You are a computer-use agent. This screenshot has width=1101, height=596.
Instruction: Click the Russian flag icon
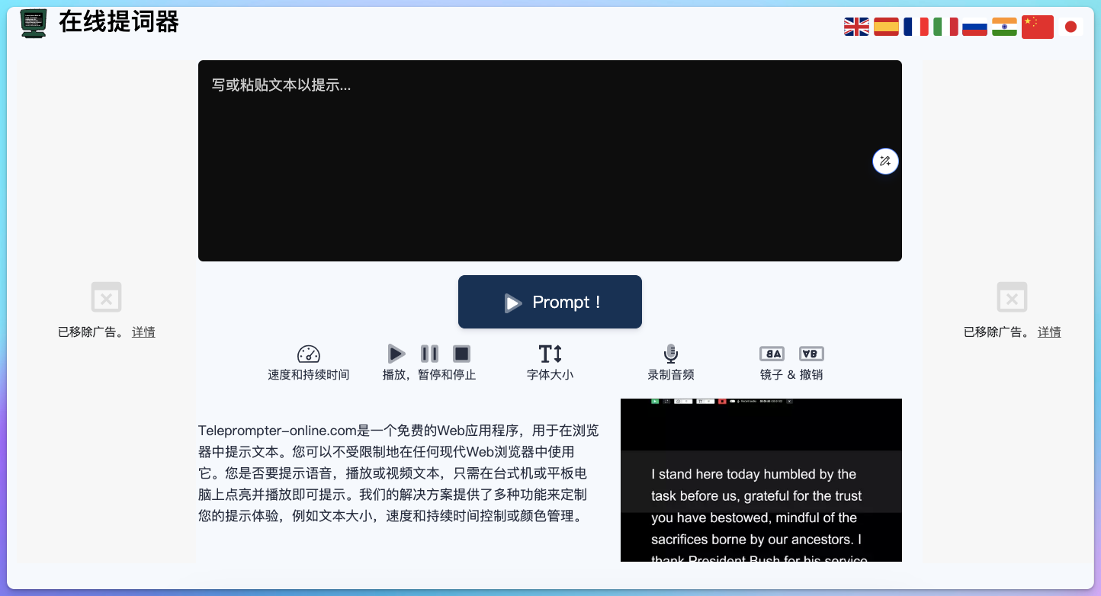(x=974, y=26)
